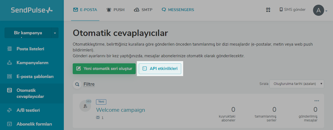Click the Filtre magnifier search icon
Image resolution: width=333 pixels, height=130 pixels.
click(x=77, y=84)
